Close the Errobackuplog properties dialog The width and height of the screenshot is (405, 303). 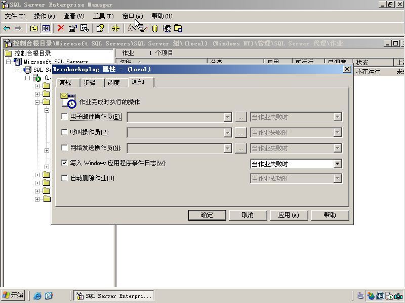[347, 69]
